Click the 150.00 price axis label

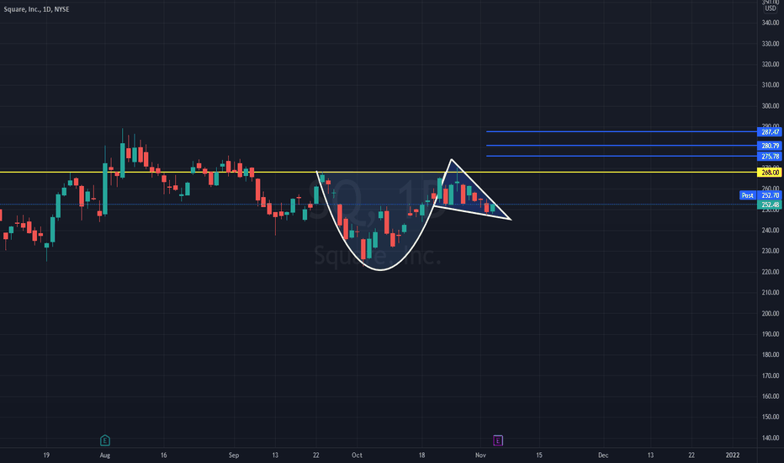(x=771, y=417)
